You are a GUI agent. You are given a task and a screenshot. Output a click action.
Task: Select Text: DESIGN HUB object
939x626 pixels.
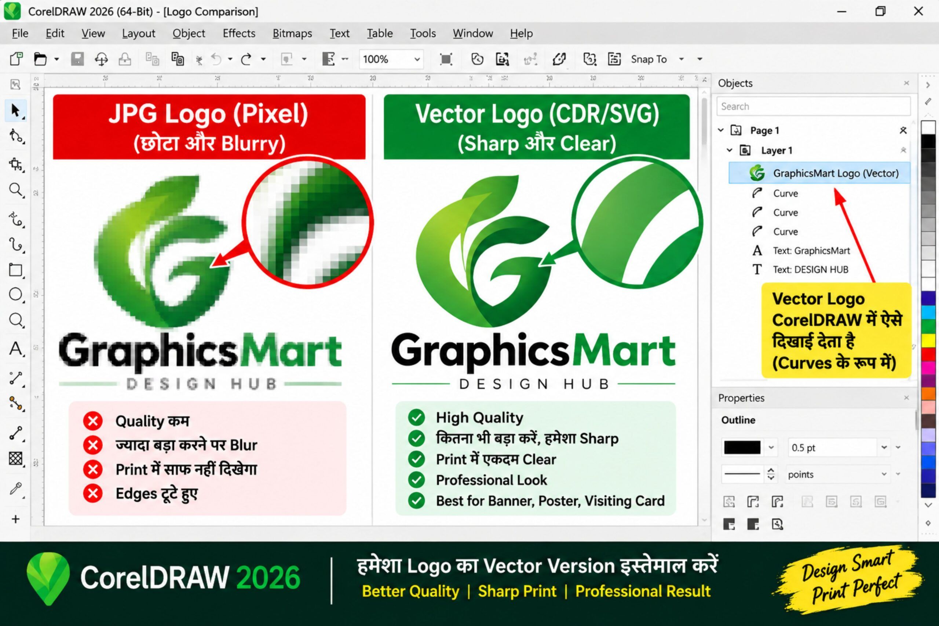pos(811,270)
